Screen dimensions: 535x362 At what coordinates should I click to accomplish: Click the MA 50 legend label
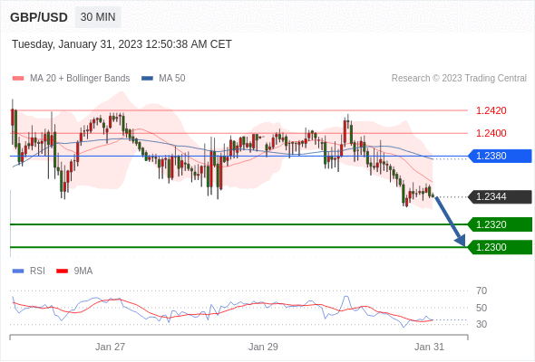click(x=172, y=79)
